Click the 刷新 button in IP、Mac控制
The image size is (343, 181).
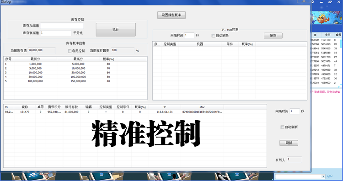pyautogui.click(x=273, y=35)
